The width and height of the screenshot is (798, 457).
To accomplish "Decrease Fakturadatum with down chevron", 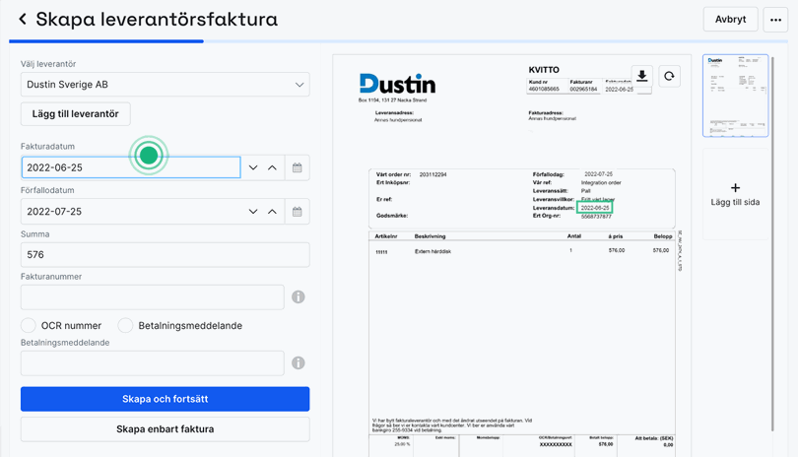I will (253, 168).
